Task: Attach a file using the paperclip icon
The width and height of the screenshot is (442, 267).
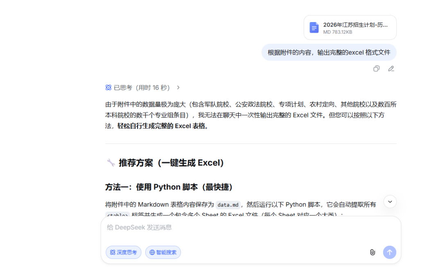Action: pos(372,252)
